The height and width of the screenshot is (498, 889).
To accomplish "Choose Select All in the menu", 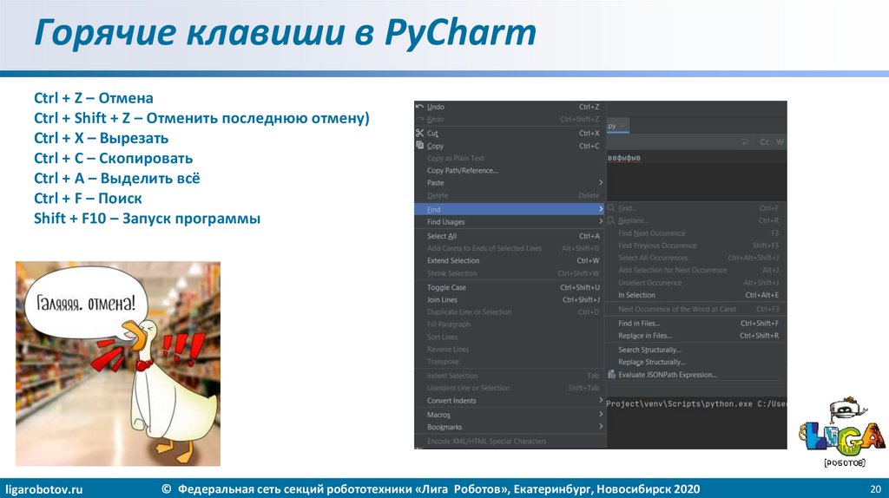I will (x=510, y=236).
